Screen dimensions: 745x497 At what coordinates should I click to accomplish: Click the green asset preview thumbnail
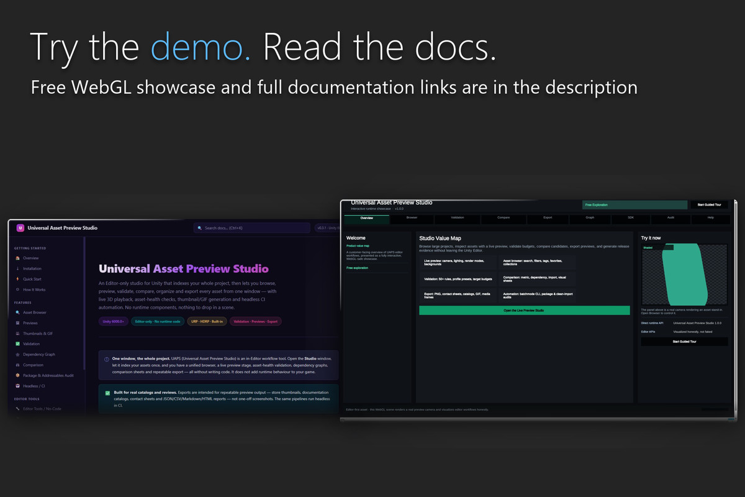click(x=684, y=275)
